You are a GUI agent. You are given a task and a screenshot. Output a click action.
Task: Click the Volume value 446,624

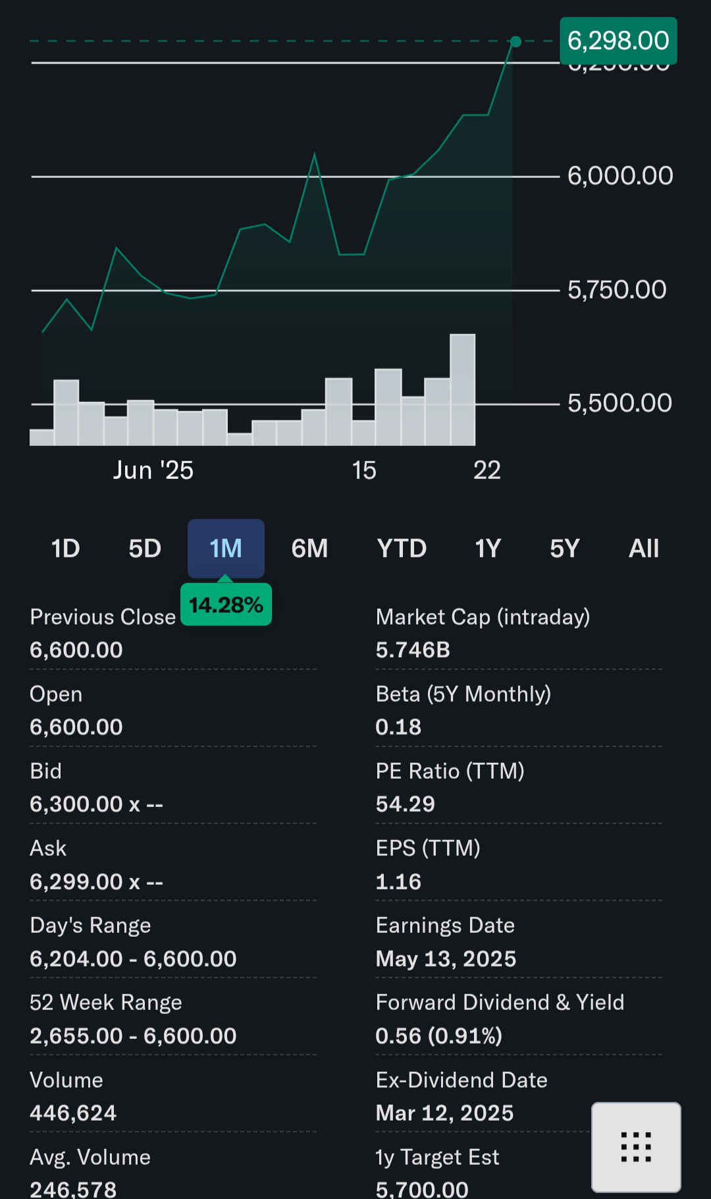(x=74, y=1113)
